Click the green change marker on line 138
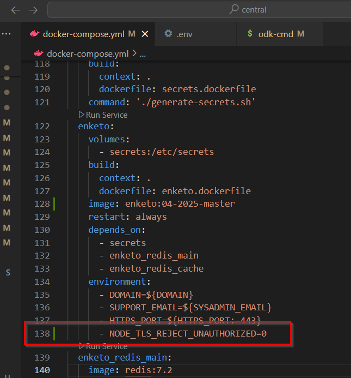The width and height of the screenshot is (351, 378). point(54,334)
